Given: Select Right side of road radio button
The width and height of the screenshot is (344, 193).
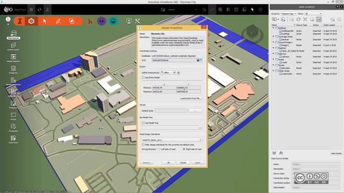Looking at the screenshot, I should (184, 149).
